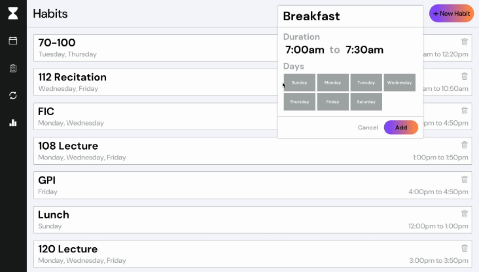Change the 7:00am start time
Image resolution: width=479 pixels, height=272 pixels.
[304, 50]
